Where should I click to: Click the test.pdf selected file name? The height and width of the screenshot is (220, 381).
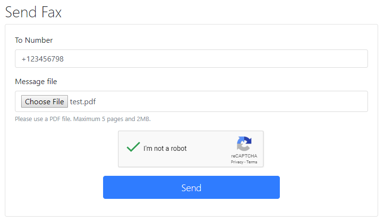pos(83,102)
